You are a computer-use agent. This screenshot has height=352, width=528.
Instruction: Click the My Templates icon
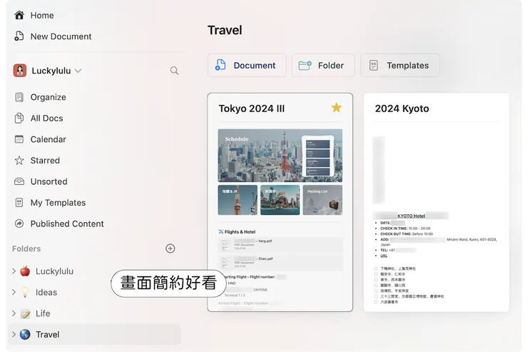tap(19, 203)
